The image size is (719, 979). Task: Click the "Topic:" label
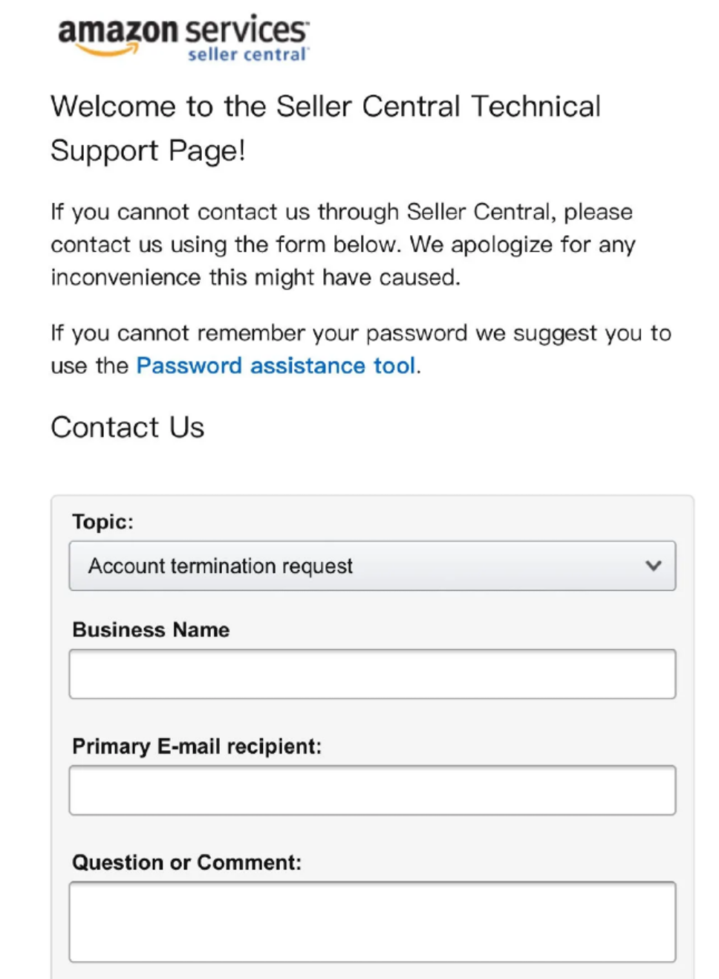103,522
